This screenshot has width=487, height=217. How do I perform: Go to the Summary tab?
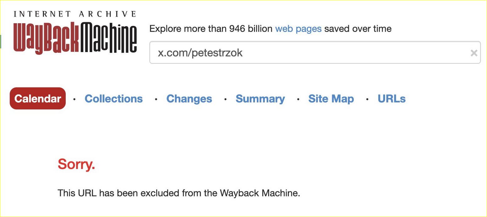[260, 99]
